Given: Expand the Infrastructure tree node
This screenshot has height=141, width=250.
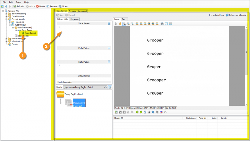Looking at the screenshot, I should (x=6, y=41).
